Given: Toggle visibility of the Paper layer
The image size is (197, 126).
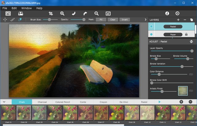Looking at the screenshot, I should [x=151, y=34].
